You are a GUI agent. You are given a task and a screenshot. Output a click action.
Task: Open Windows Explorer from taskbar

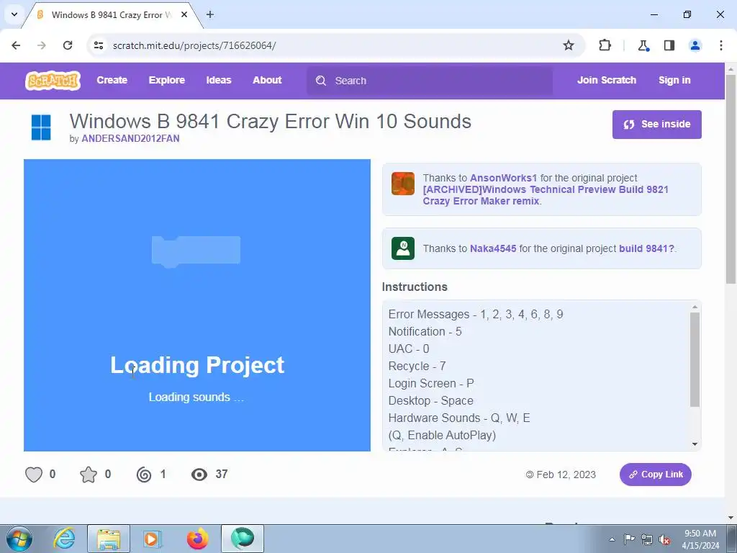click(x=109, y=539)
